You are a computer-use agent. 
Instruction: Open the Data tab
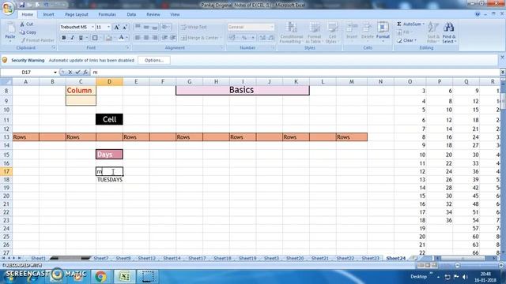131,14
